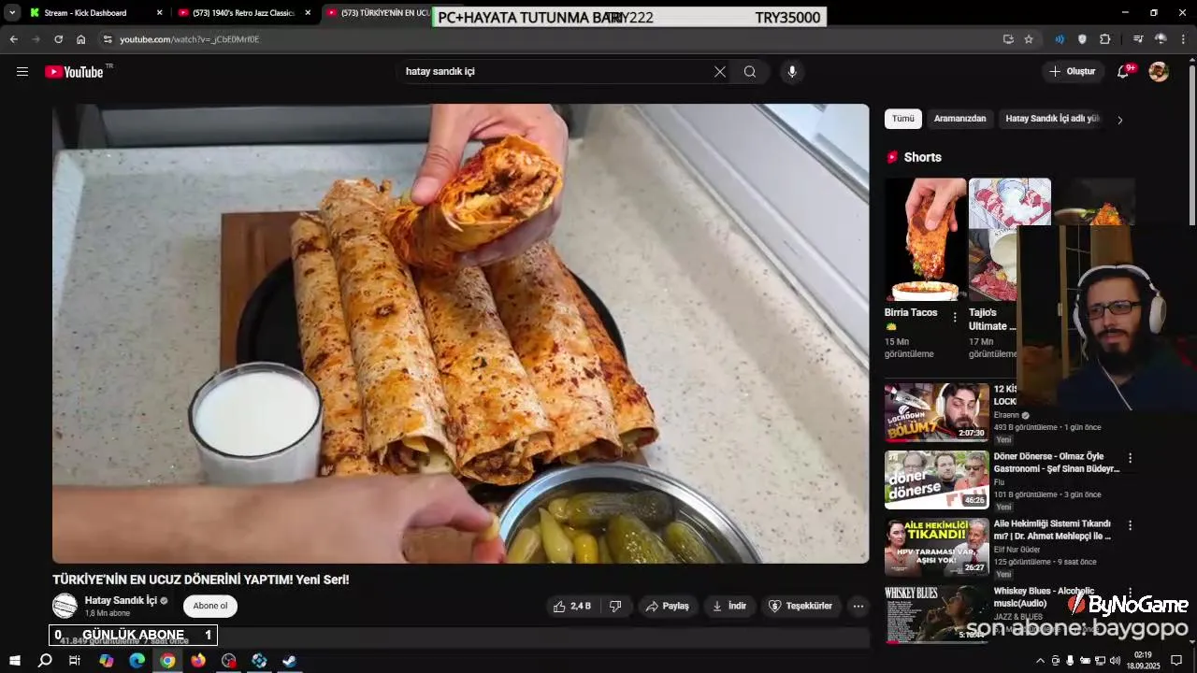This screenshot has height=673, width=1197.
Task: Show more filter chips with arrow
Action: pyautogui.click(x=1120, y=120)
